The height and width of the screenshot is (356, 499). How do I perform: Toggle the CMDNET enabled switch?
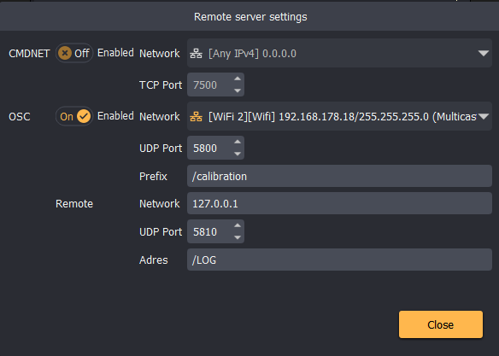74,53
